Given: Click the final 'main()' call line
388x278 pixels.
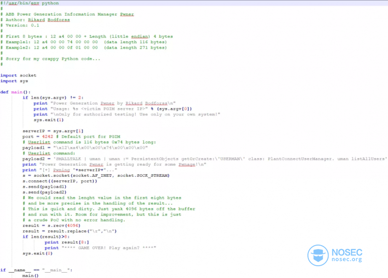Looking at the screenshot, I should pyautogui.click(x=30, y=276).
